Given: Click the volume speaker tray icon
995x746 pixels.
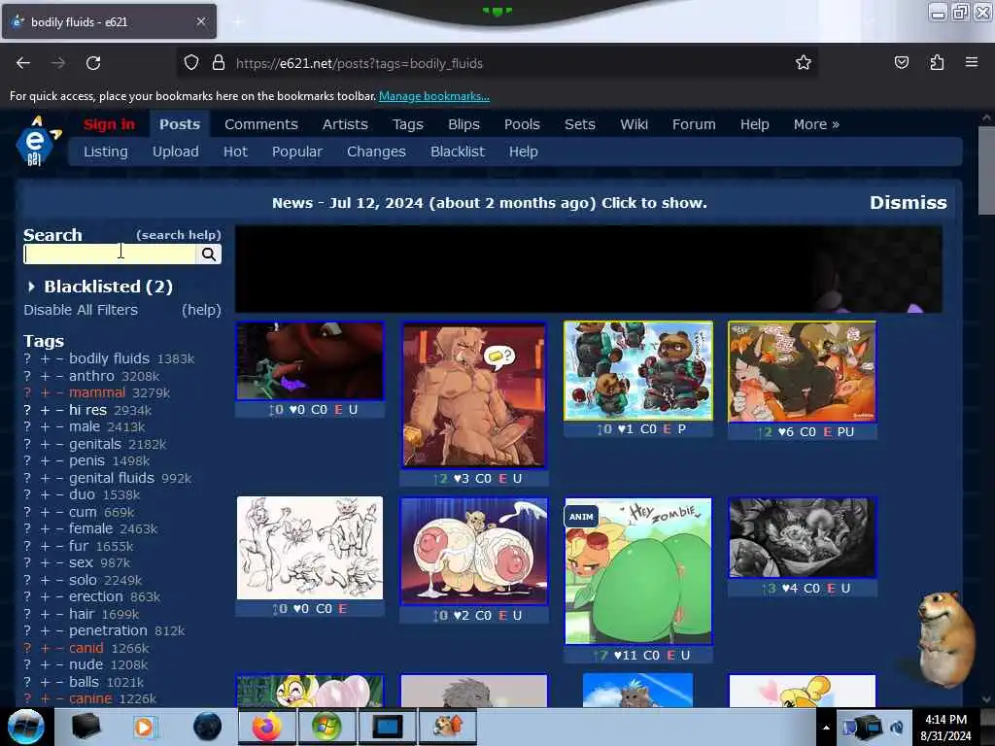Looking at the screenshot, I should pos(897,728).
